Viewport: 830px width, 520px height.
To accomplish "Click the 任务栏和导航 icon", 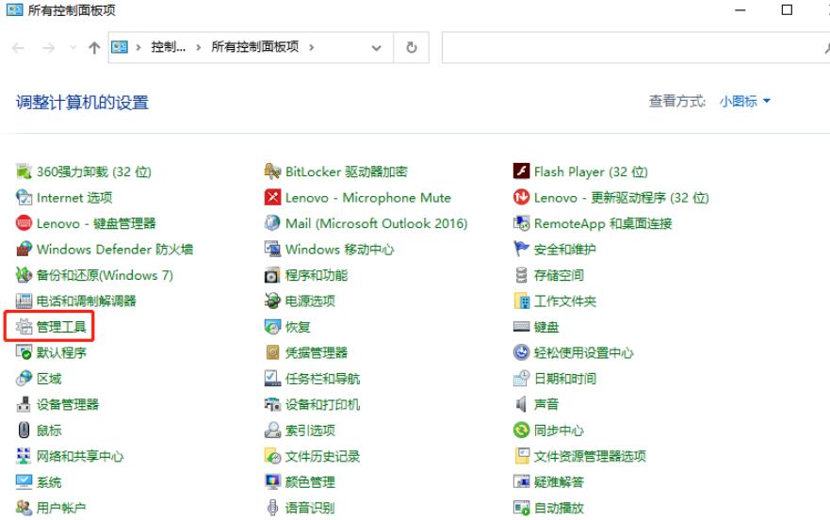I will pos(272,379).
